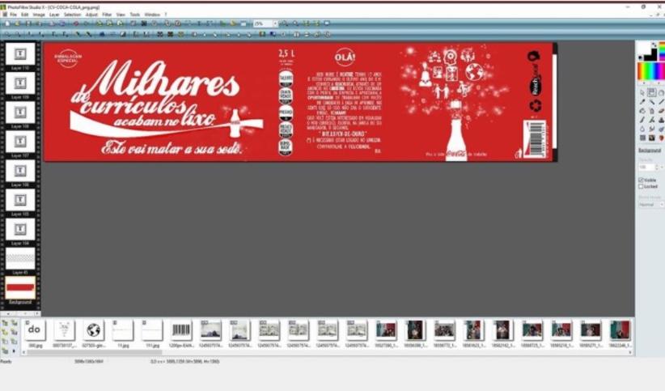Select the red Background layer thumbnail
This screenshot has height=391, width=665.
point(21,287)
